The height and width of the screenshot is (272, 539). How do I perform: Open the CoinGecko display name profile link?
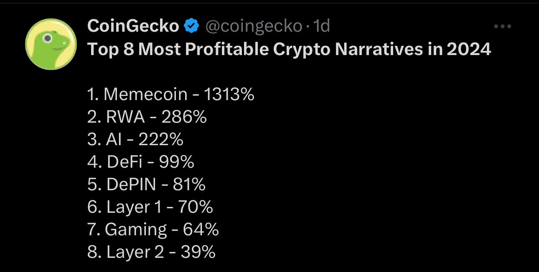pos(133,26)
